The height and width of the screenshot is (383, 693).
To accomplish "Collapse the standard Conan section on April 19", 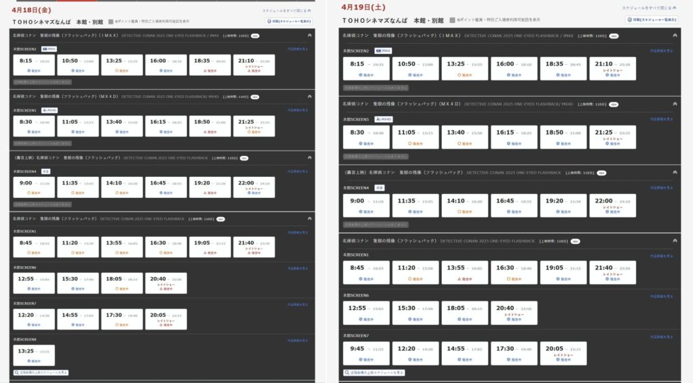I will pos(675,240).
